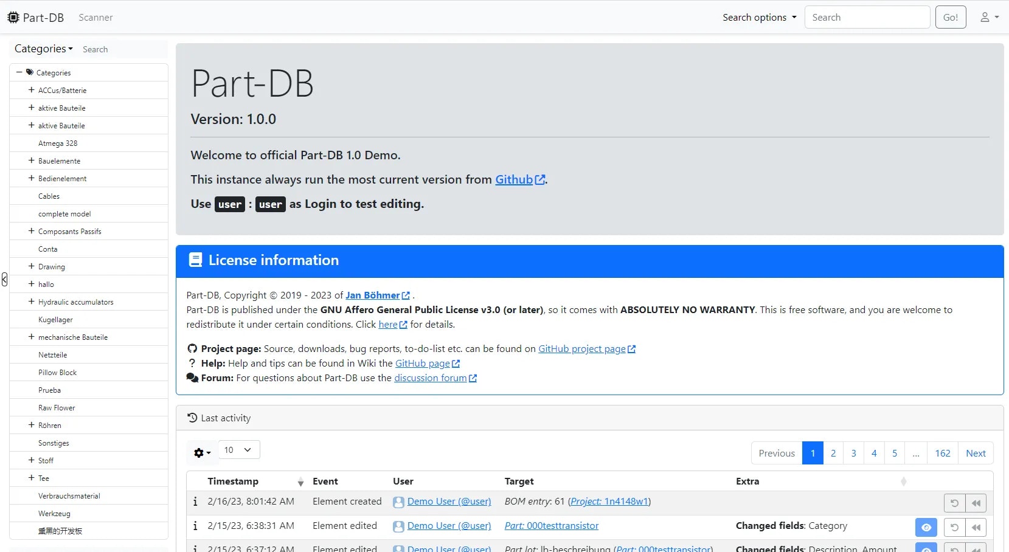This screenshot has height=552, width=1009.
Task: Expand the Composants Passifs category
Action: pyautogui.click(x=31, y=231)
